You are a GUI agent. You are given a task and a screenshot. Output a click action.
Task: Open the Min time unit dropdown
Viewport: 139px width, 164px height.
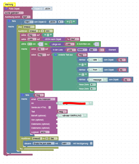[49, 31]
